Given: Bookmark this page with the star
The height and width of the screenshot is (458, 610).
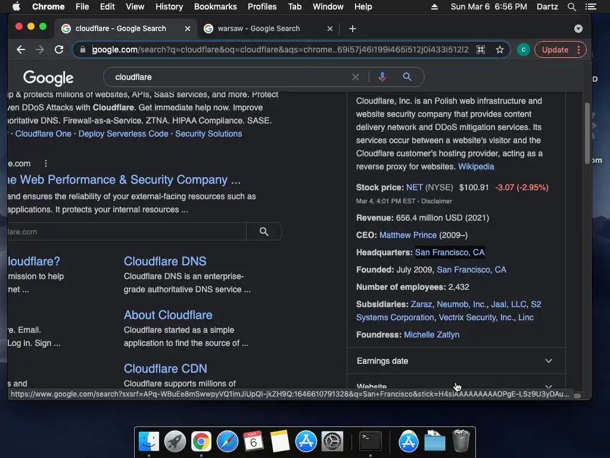Looking at the screenshot, I should coord(500,49).
